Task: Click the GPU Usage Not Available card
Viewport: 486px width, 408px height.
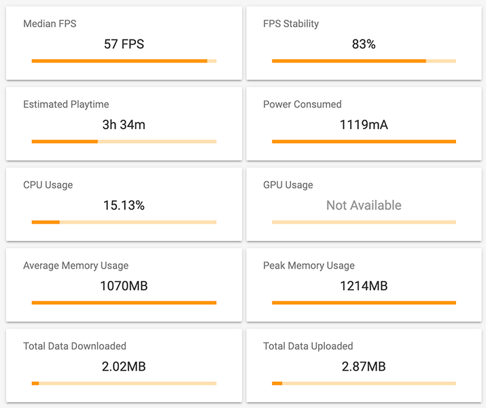Action: pyautogui.click(x=364, y=204)
